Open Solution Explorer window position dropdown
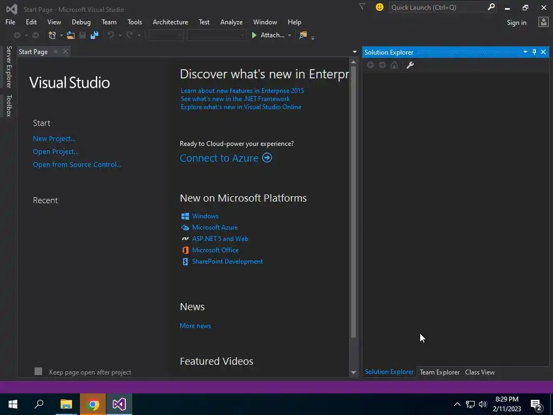 point(525,52)
